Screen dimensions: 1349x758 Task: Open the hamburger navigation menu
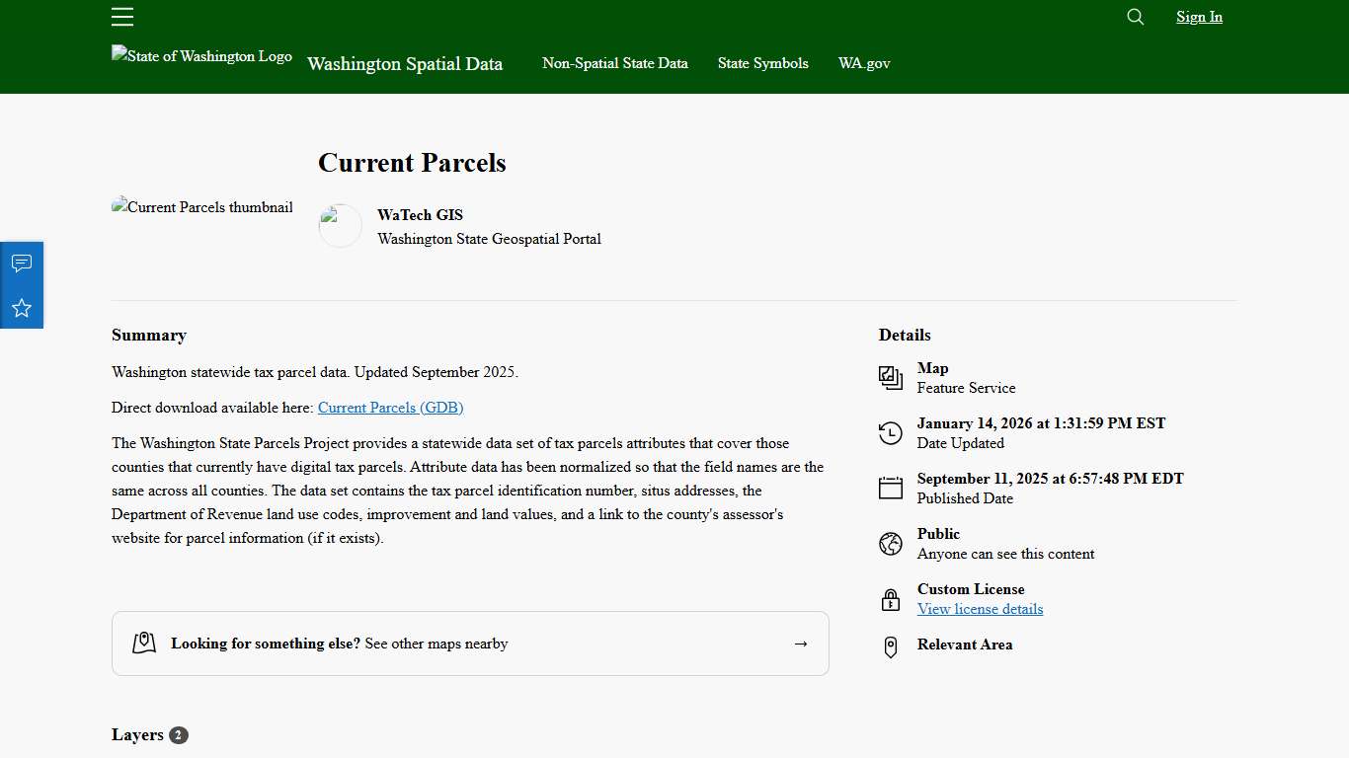122,17
